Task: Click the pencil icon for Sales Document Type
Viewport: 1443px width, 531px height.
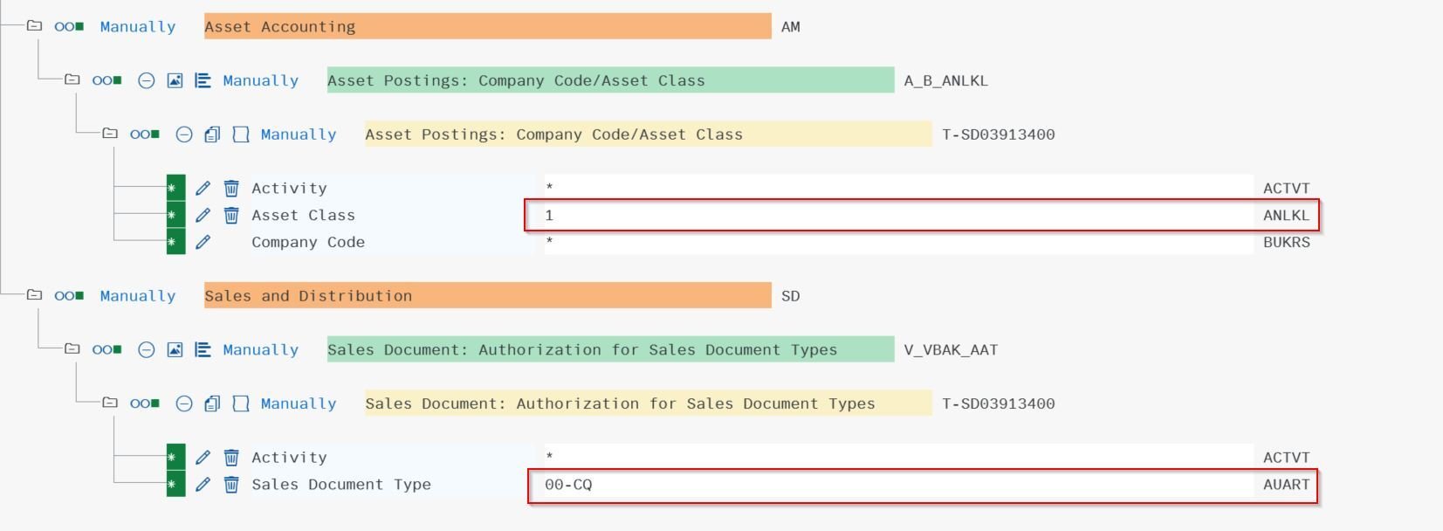Action: 203,485
